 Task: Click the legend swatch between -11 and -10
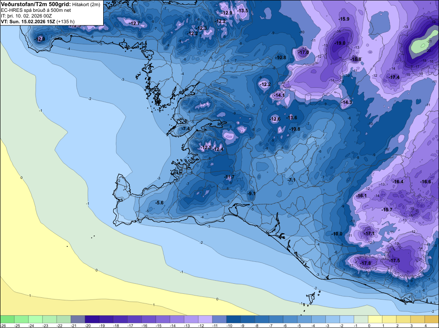pos(219,319)
